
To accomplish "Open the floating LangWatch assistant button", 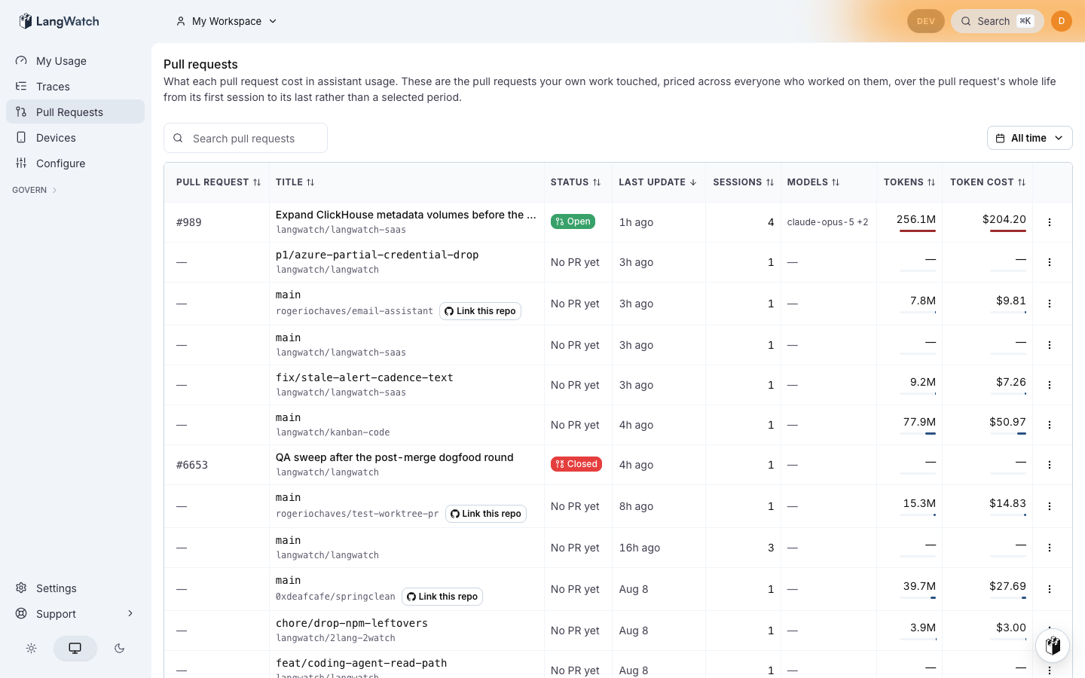I will (1053, 646).
